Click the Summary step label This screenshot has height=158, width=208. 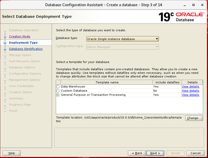(x=16, y=98)
